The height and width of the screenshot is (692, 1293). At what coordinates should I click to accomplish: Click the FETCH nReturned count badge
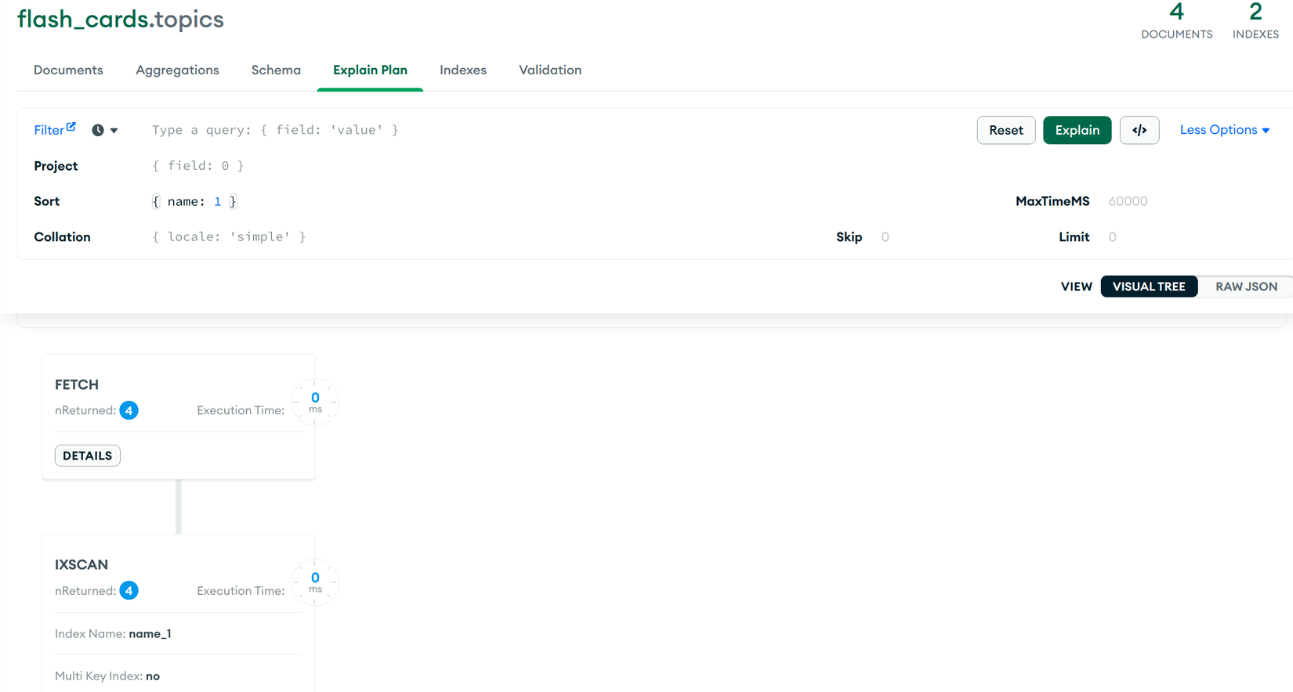[x=129, y=410]
